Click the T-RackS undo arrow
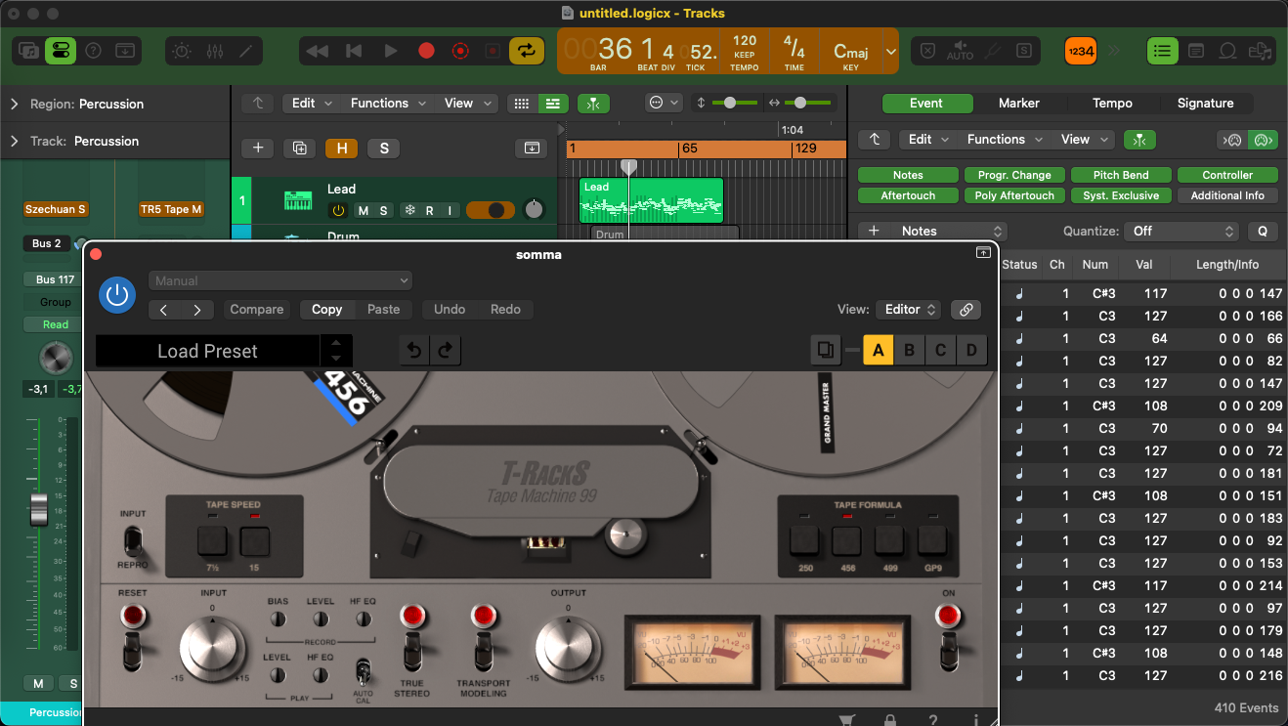1288x726 pixels. tap(414, 350)
